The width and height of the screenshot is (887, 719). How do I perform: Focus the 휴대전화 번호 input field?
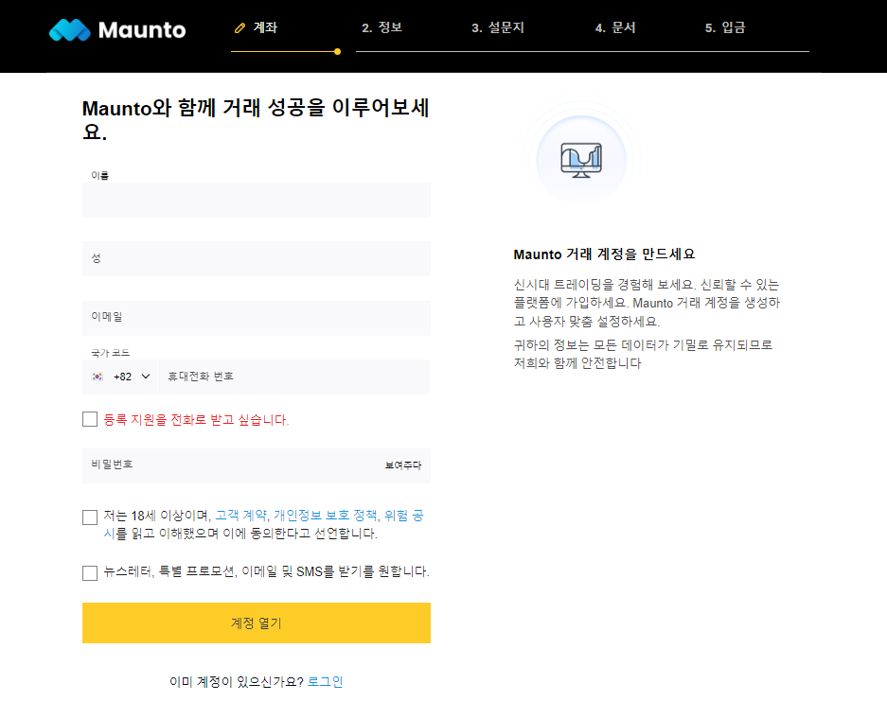tap(293, 377)
